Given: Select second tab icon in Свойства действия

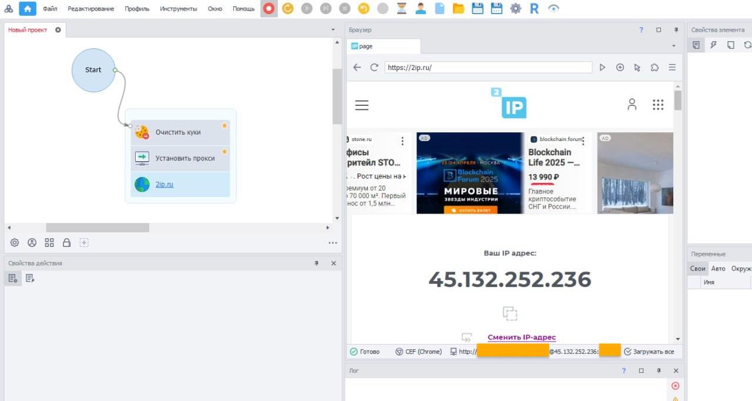Looking at the screenshot, I should 30,278.
